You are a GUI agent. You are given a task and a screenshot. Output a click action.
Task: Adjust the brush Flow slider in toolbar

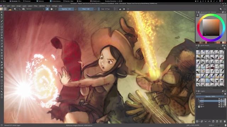tap(86, 9)
